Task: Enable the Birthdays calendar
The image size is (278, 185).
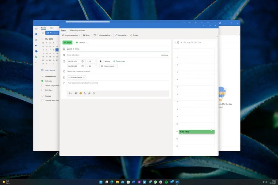Action: 42,90
